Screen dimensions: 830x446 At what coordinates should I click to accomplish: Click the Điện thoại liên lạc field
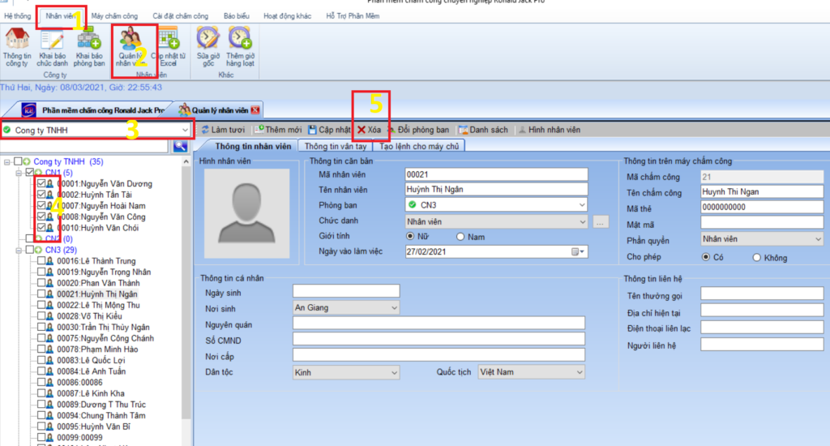(x=762, y=328)
